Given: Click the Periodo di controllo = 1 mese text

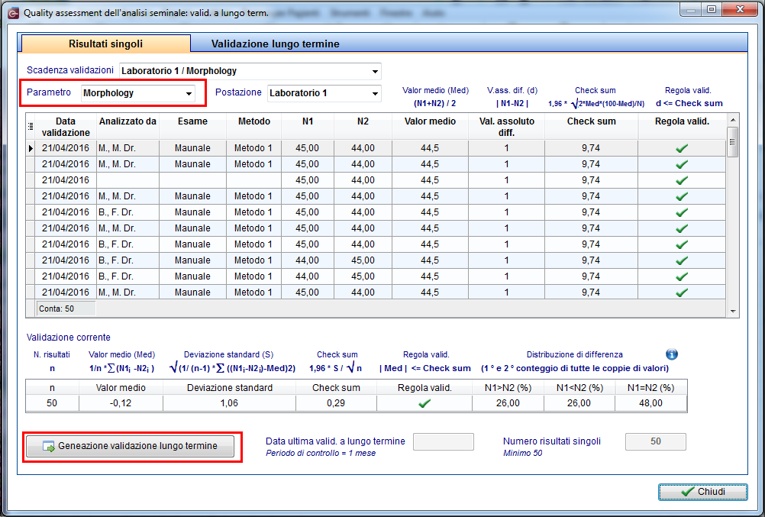Looking at the screenshot, I should point(321,453).
